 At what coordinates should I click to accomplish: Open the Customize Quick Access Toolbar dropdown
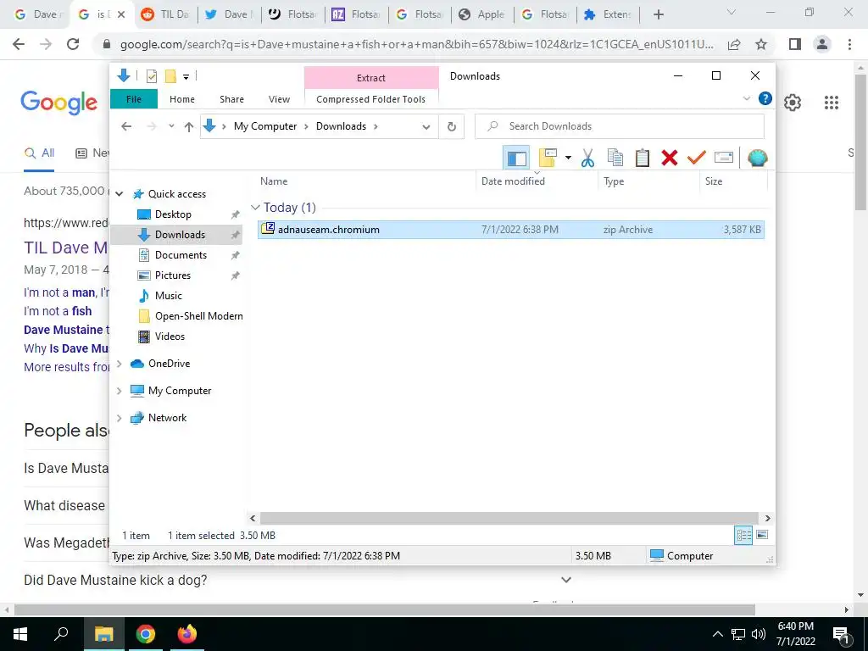tap(186, 77)
